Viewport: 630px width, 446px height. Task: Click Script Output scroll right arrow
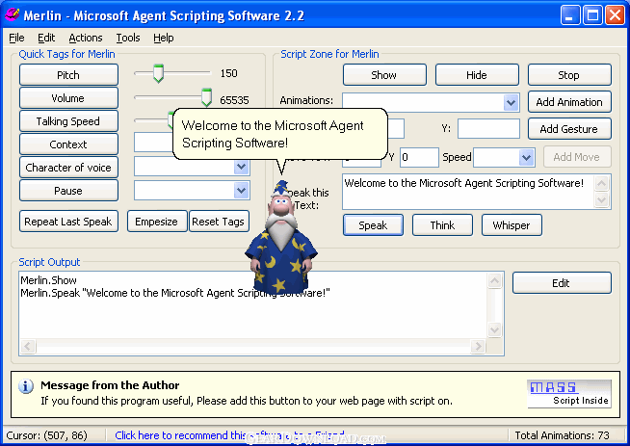click(x=478, y=346)
